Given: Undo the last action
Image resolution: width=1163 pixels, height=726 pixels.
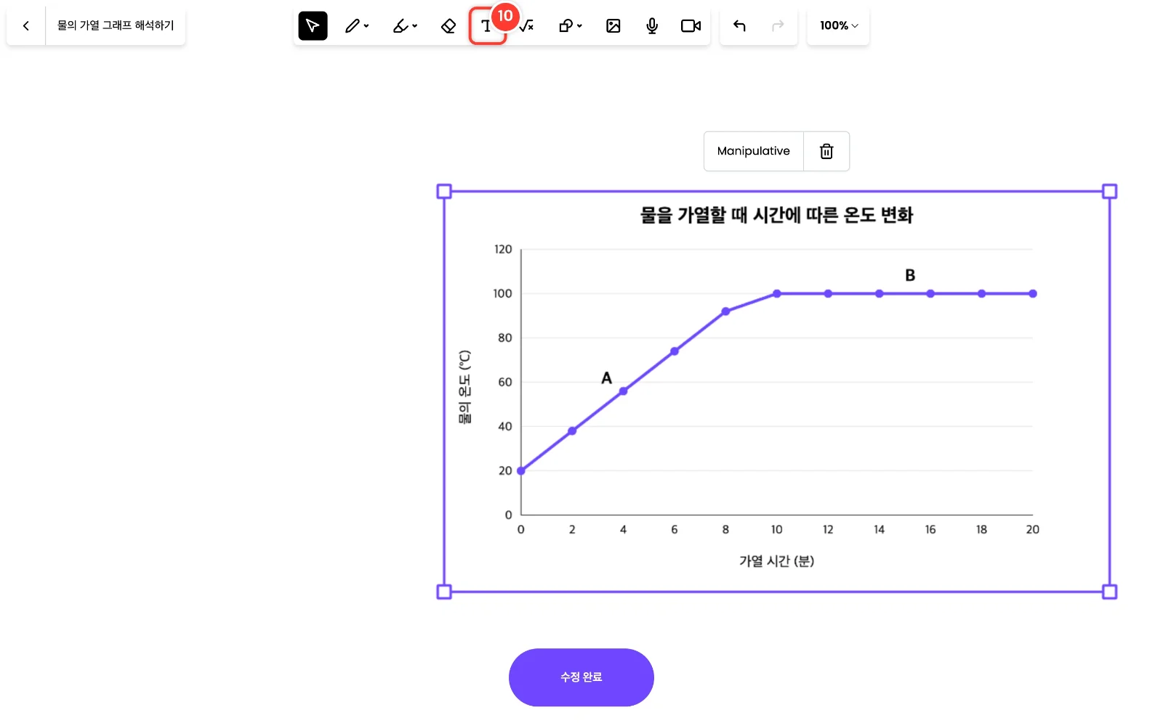Looking at the screenshot, I should tap(739, 26).
